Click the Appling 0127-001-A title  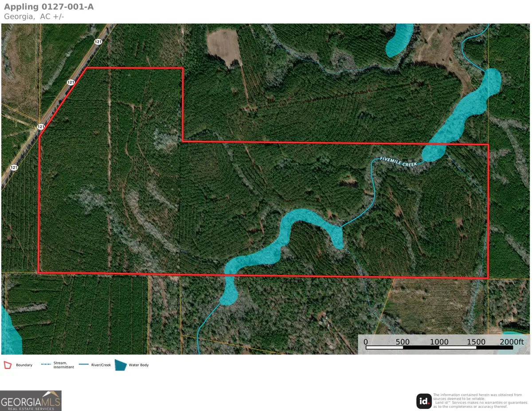click(x=49, y=7)
